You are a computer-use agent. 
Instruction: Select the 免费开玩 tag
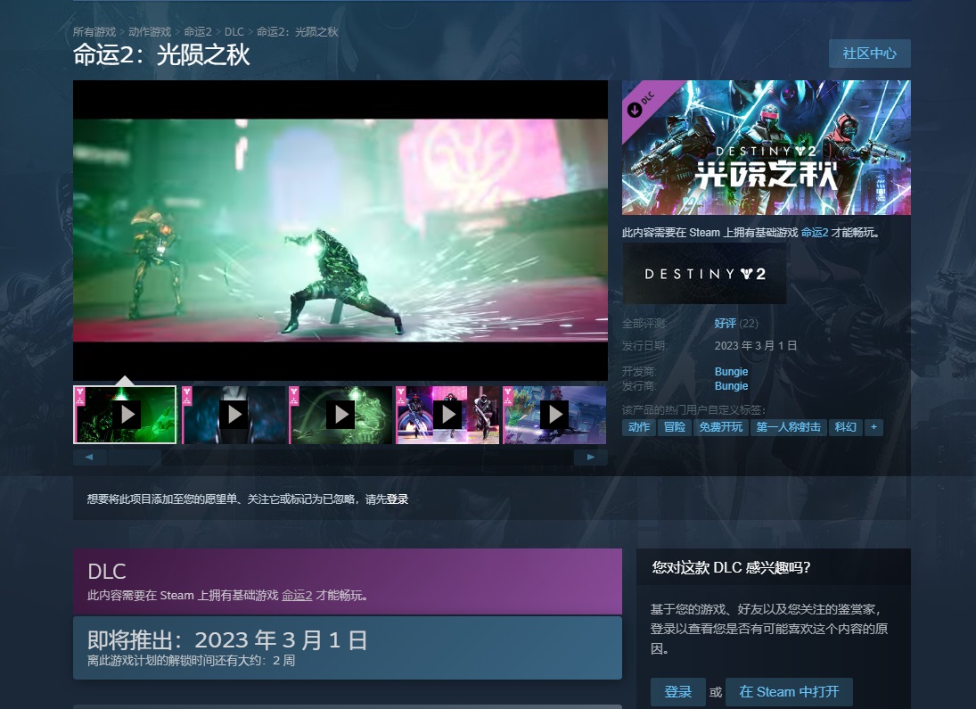(x=721, y=427)
